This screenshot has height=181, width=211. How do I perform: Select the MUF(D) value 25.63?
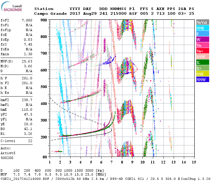27,62
